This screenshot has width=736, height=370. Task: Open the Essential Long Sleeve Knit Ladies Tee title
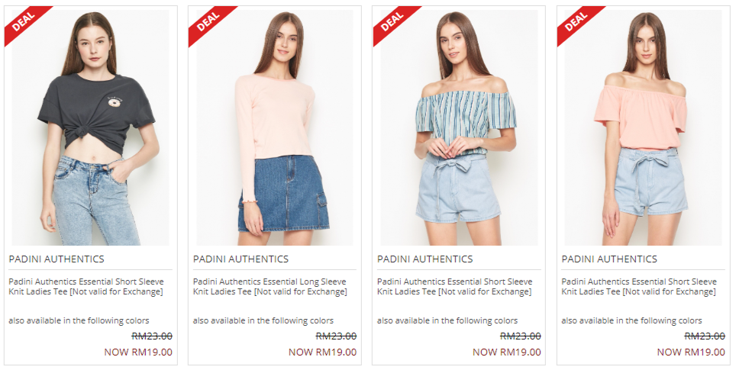[270, 287]
